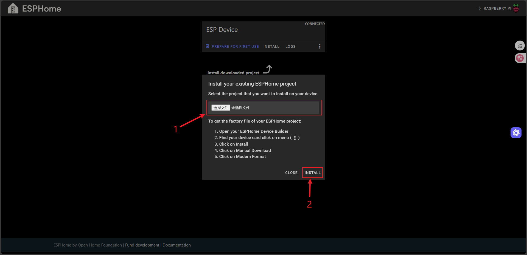Click INSTALL on the ESP Device card
This screenshot has width=527, height=255.
click(271, 47)
